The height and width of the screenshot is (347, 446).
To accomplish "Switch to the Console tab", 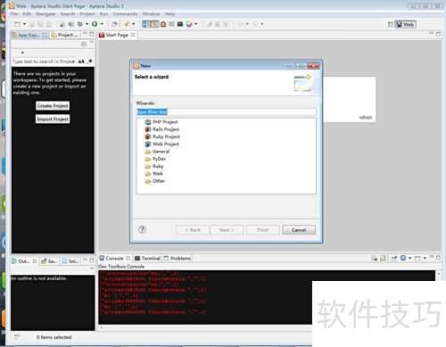I will 114,258.
